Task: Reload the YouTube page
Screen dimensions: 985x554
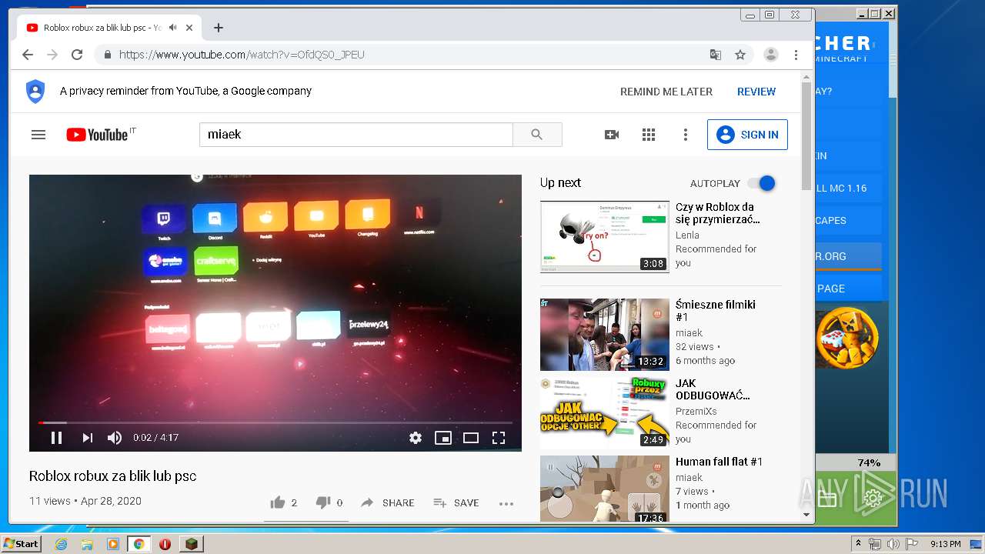Action: pyautogui.click(x=77, y=55)
